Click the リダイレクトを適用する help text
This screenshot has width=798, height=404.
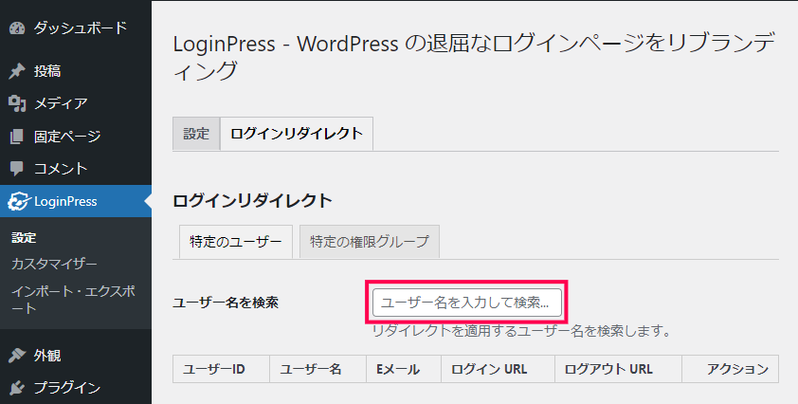pyautogui.click(x=520, y=331)
